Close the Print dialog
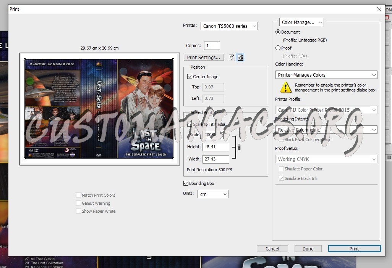392x268 pixels. point(379,9)
